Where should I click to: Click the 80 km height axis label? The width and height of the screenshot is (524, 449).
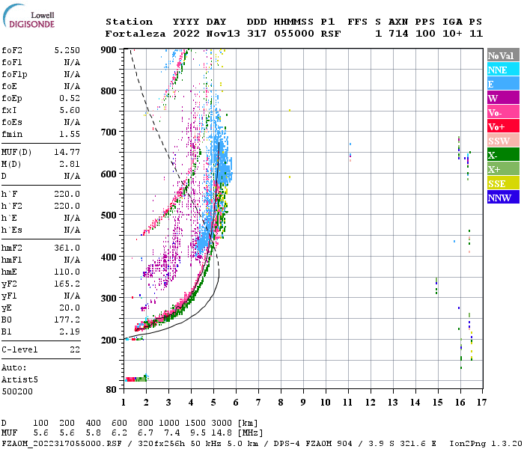pos(112,390)
